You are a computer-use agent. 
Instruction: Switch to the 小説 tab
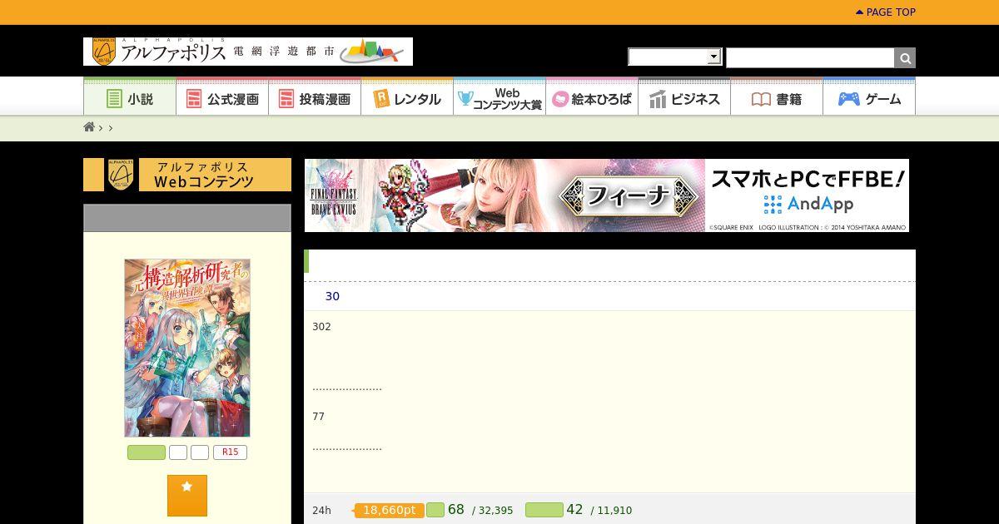(x=130, y=98)
